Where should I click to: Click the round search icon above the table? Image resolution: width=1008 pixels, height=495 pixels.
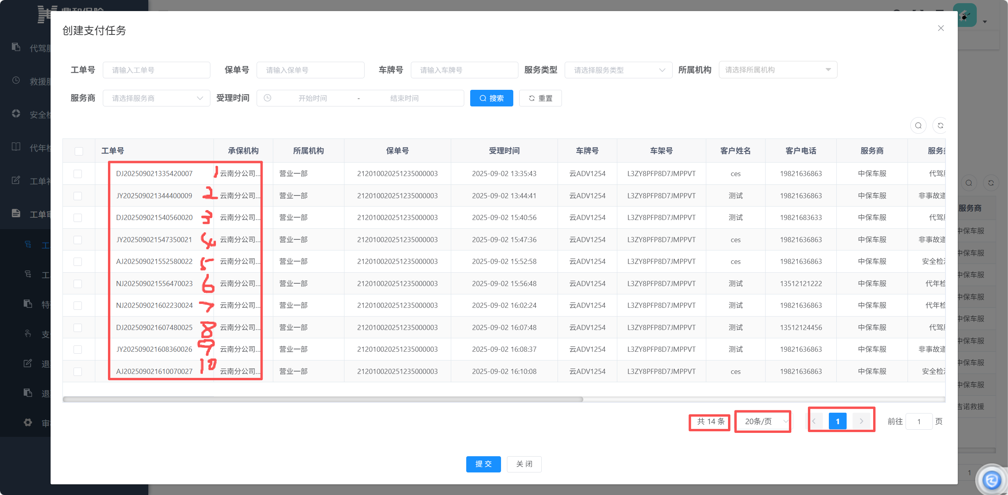[x=918, y=125]
